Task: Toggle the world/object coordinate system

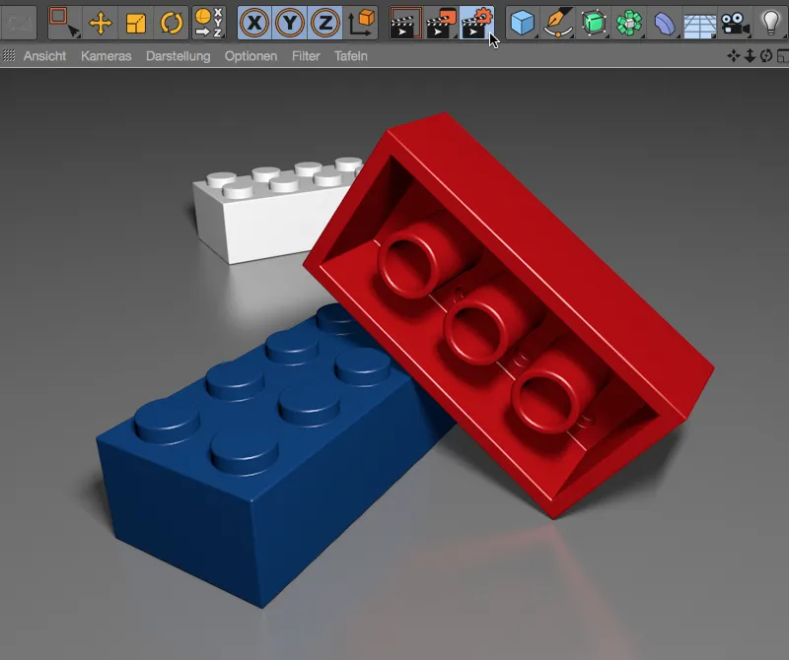Action: click(x=361, y=23)
